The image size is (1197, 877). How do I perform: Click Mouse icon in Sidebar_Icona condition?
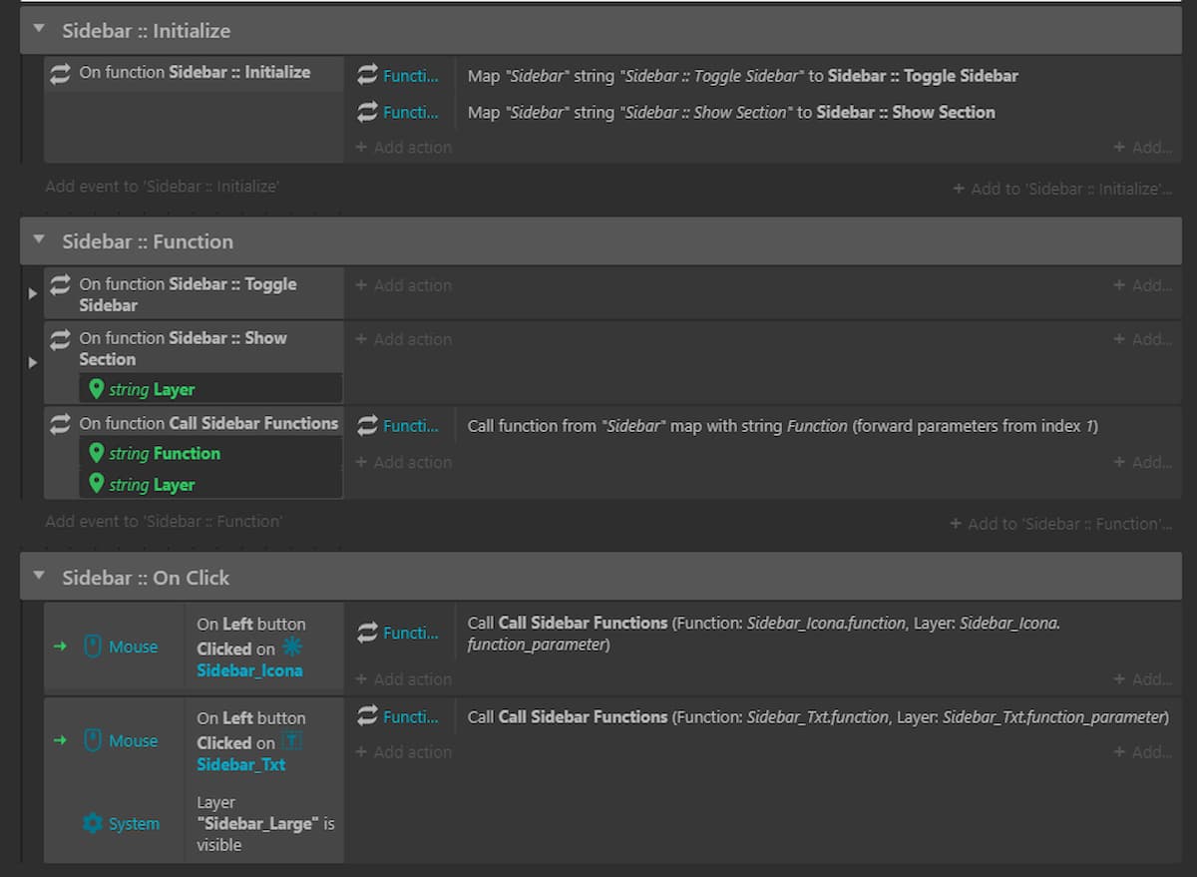[93, 647]
